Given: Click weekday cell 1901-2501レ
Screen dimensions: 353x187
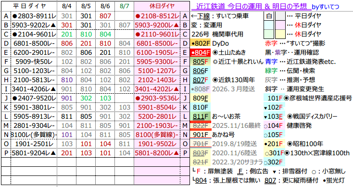Looking at the screenshot, I should [x=34, y=144].
